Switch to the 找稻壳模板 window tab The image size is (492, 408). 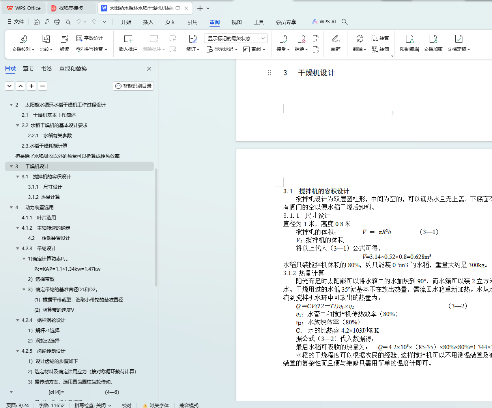[71, 8]
